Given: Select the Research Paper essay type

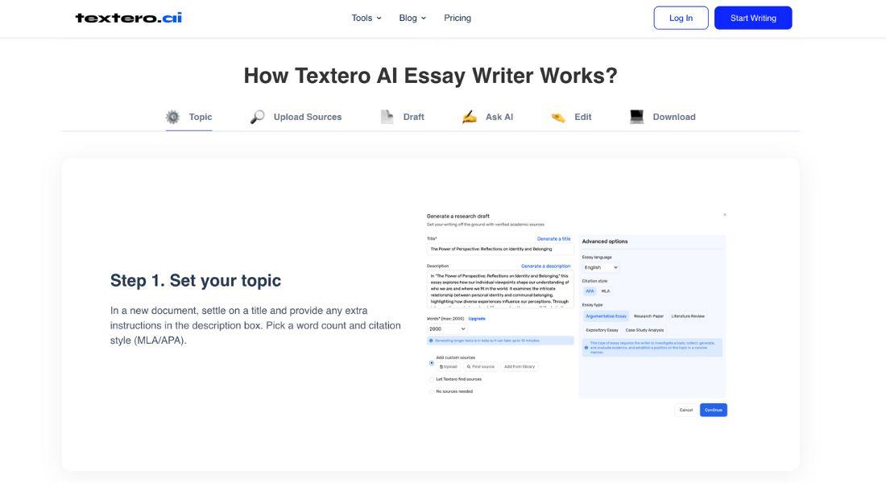Looking at the screenshot, I should 648,316.
